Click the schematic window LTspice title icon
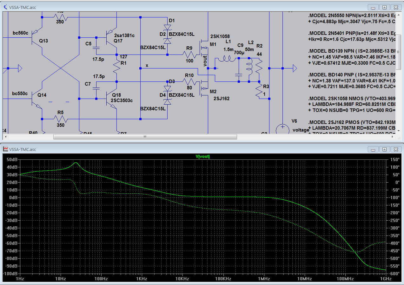The image size is (404, 285). pyautogui.click(x=5, y=7)
